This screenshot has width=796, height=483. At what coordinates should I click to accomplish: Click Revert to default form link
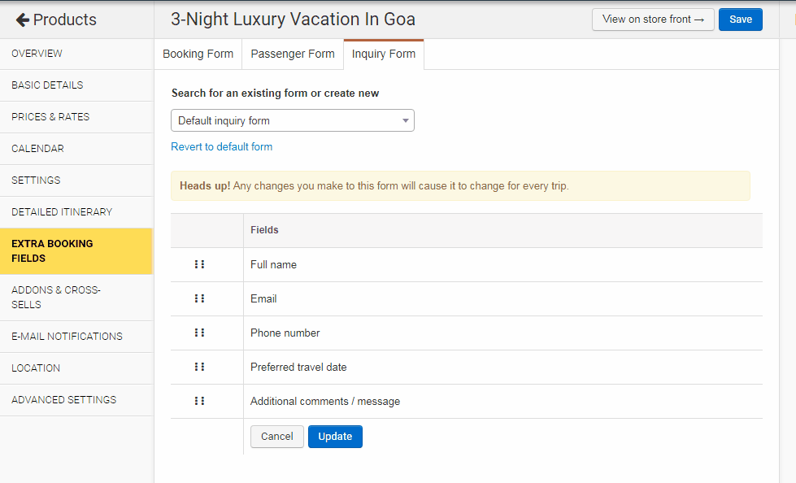222,147
